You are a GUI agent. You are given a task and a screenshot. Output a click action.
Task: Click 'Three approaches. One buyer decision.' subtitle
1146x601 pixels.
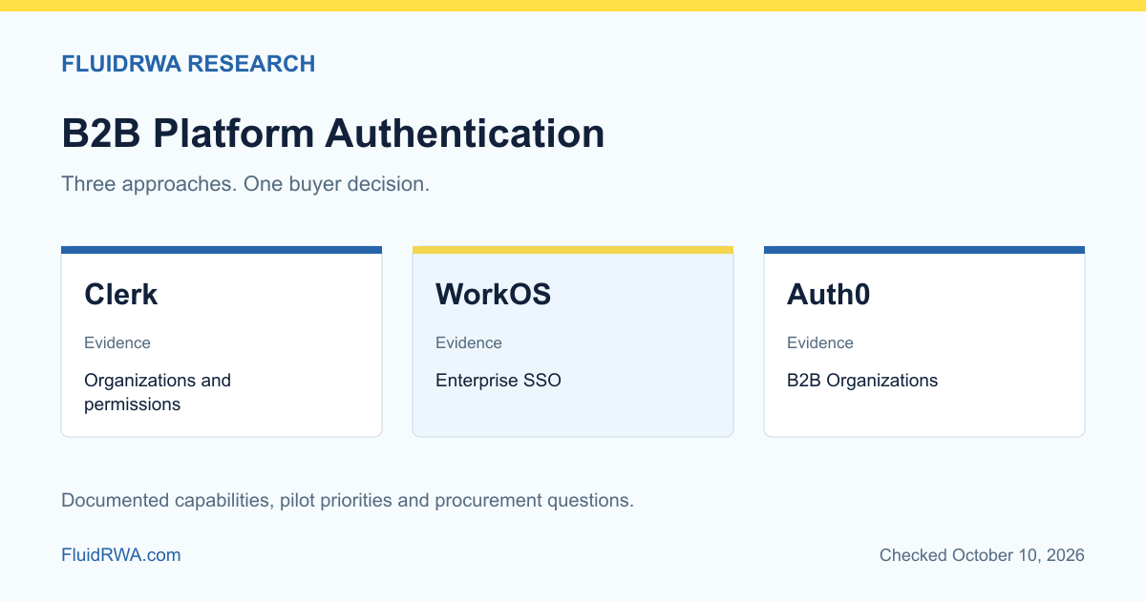click(245, 184)
